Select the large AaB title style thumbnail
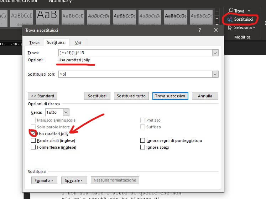Screen dimensions: 266x199 click(x=47, y=16)
